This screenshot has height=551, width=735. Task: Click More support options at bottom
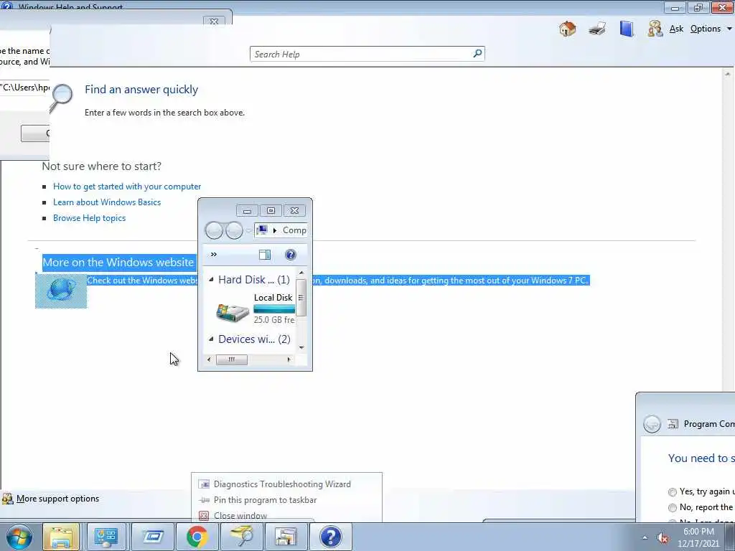tap(57, 499)
